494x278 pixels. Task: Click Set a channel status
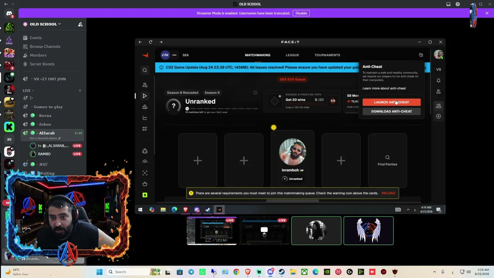coord(45,138)
